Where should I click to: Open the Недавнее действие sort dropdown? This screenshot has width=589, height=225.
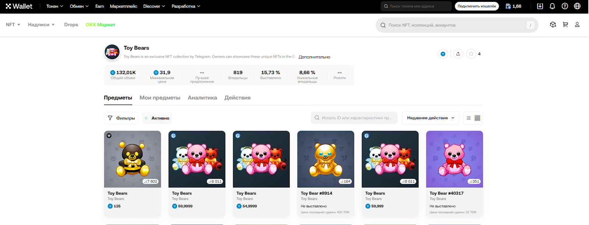(x=431, y=118)
